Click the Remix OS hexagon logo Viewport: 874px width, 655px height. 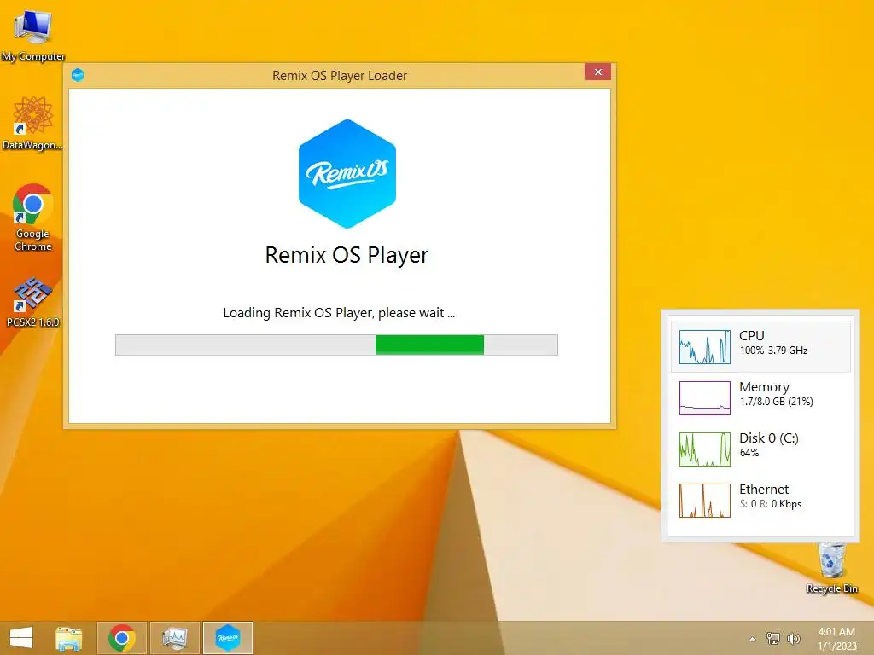point(347,174)
